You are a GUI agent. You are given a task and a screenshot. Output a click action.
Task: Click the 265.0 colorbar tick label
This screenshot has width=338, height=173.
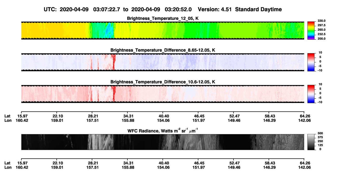pos(322,30)
